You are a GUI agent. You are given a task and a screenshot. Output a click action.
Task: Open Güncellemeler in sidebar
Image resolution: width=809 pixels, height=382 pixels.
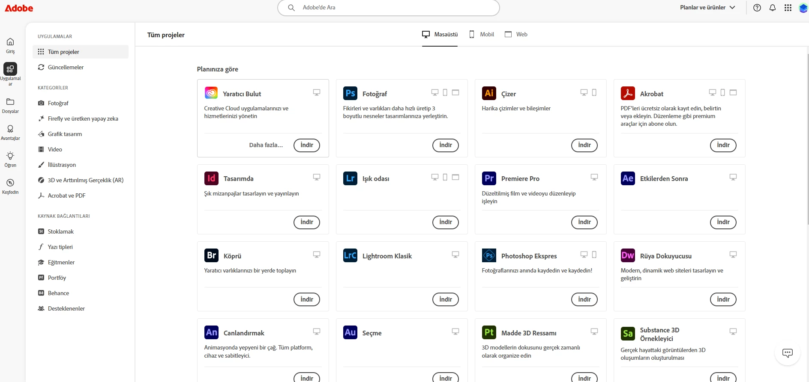pos(81,67)
